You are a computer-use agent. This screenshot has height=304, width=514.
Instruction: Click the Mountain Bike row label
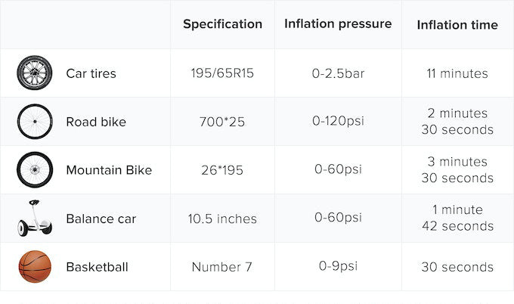109,170
